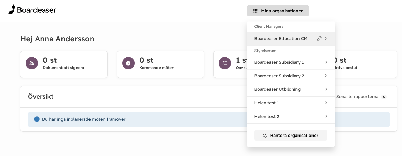Open the Dokument att signera card
Screen dimensions: 402x156
(x=64, y=64)
